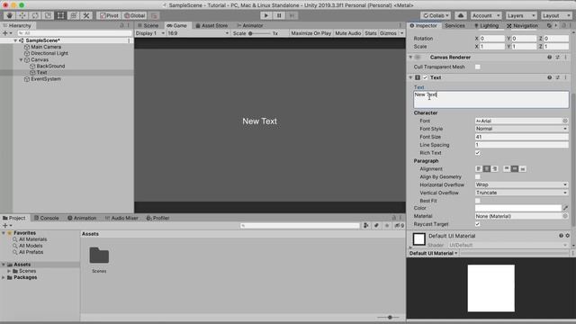Select bottom vertical alignment
Image resolution: width=576 pixels, height=324 pixels.
tap(523, 169)
